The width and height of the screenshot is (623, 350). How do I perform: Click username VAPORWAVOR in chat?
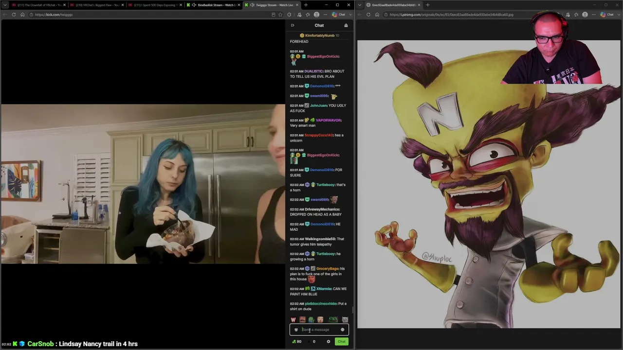(x=329, y=120)
